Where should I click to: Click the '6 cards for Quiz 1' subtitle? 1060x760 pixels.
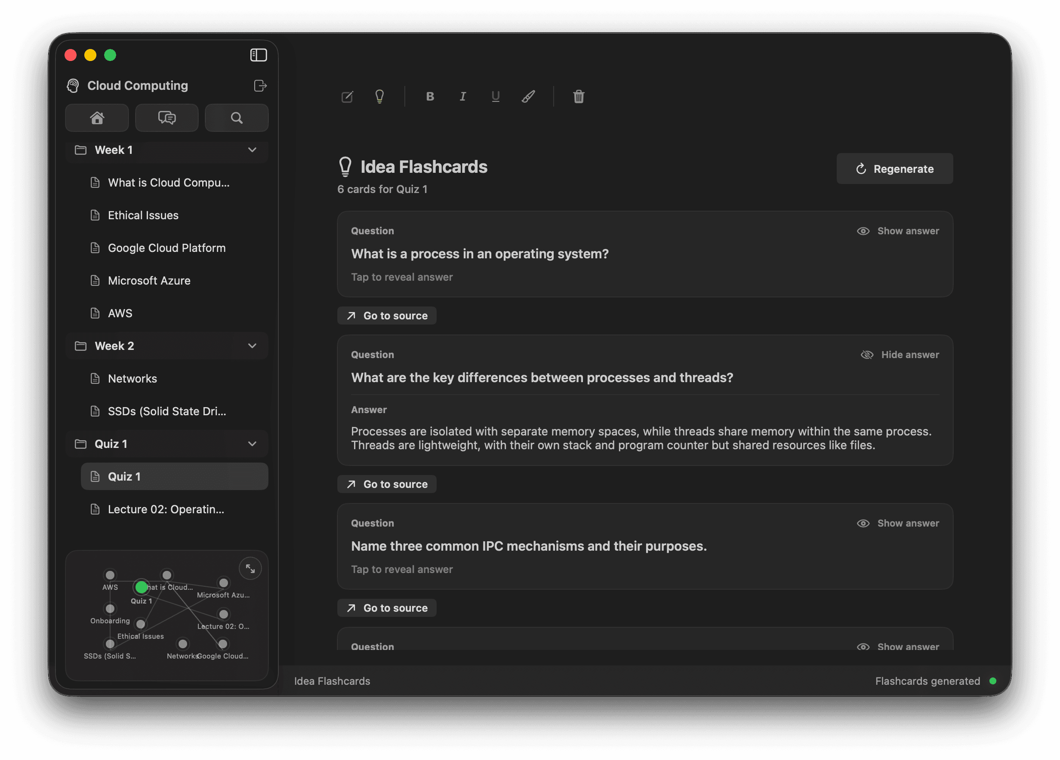point(382,190)
